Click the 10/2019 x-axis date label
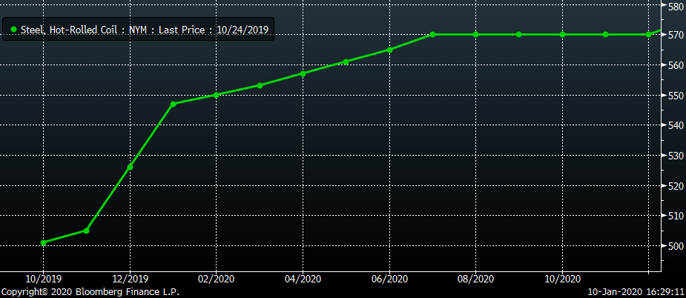 coord(43,279)
